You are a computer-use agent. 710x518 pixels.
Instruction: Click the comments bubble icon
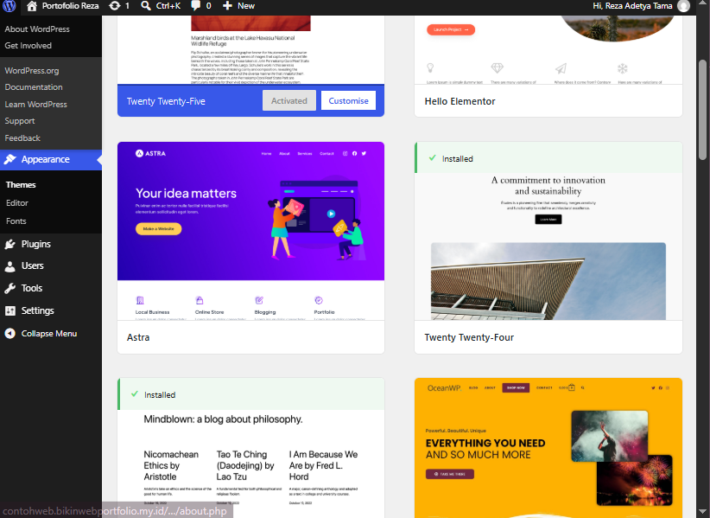click(195, 6)
